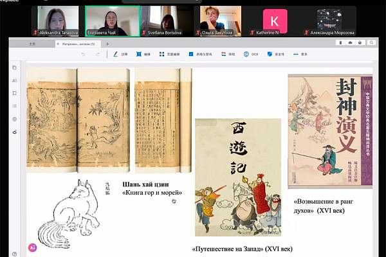Switch to the home tab

32,44
